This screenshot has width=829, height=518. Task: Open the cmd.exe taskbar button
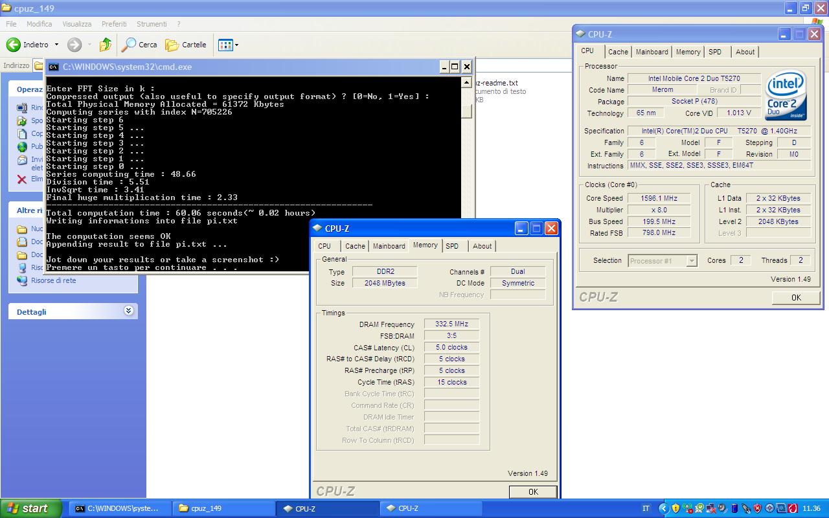click(x=120, y=508)
